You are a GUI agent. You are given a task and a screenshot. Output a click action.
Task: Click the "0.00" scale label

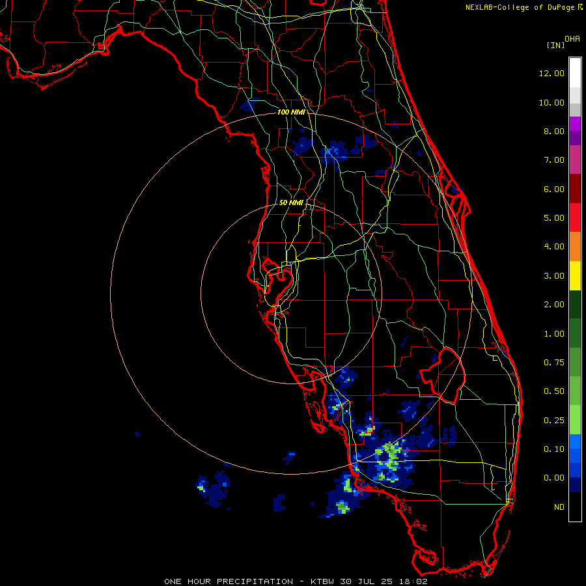(x=554, y=478)
